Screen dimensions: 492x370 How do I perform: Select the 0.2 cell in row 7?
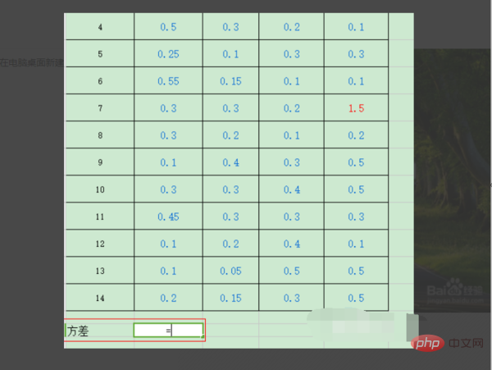tap(291, 107)
